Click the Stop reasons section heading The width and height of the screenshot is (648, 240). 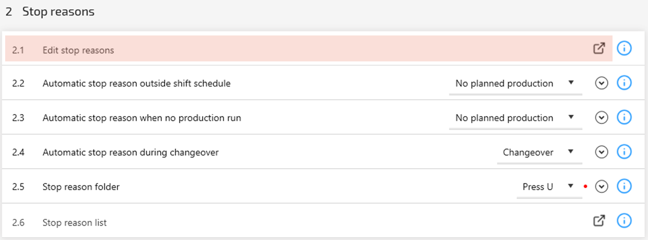click(58, 12)
